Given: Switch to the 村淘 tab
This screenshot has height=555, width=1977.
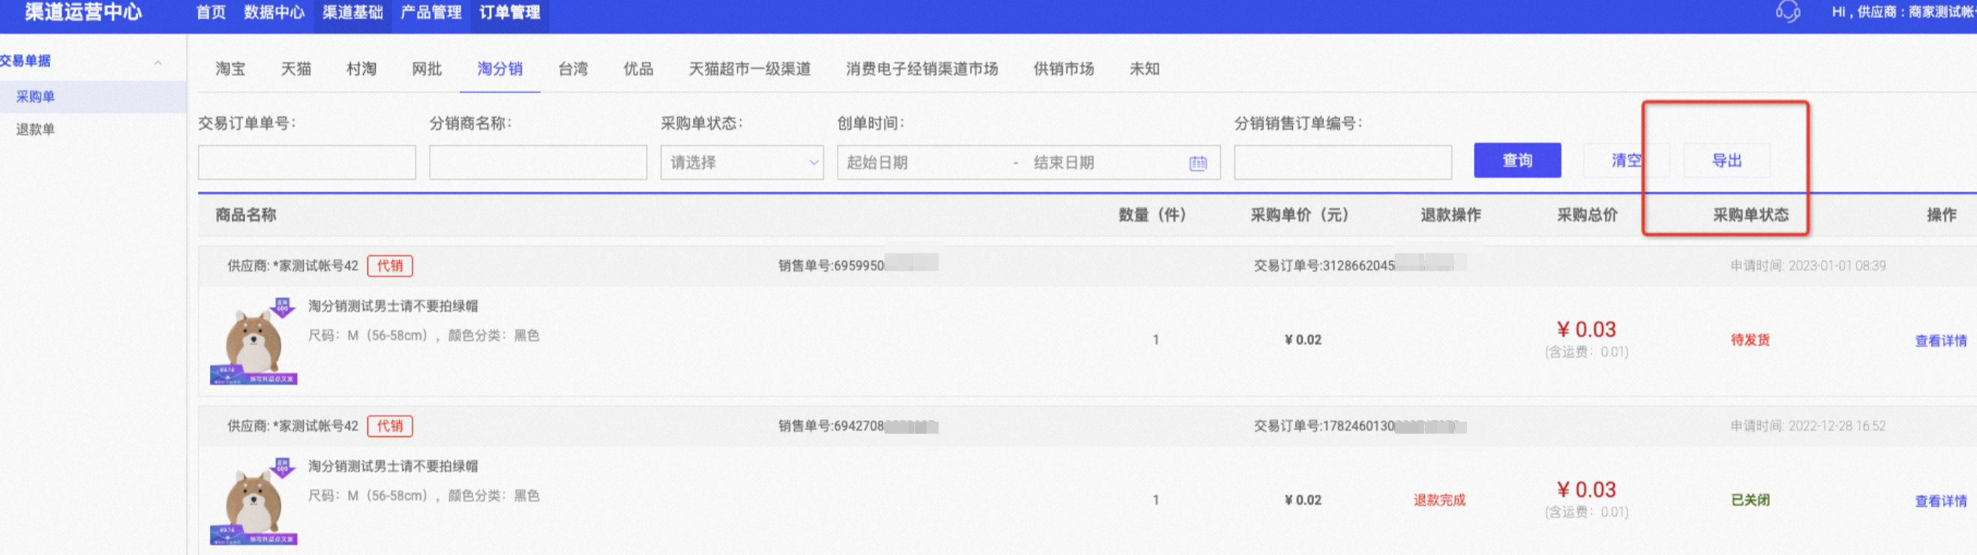Looking at the screenshot, I should (361, 69).
